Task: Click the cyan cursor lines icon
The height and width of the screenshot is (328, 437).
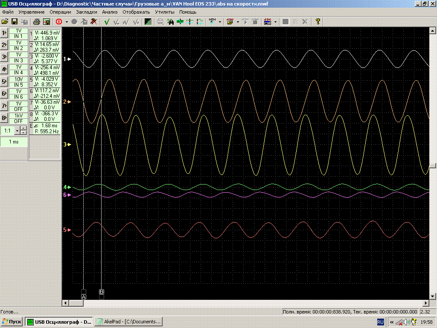Action: (190, 21)
